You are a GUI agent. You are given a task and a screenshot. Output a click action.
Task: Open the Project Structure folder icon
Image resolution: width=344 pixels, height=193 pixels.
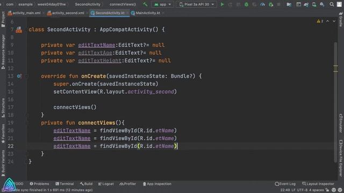(x=289, y=4)
